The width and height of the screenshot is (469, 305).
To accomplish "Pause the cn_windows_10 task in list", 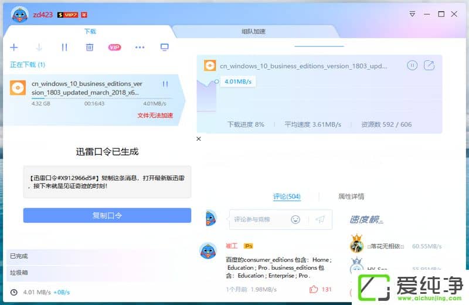I will (x=165, y=84).
